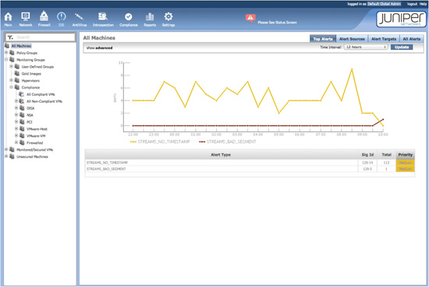Click the Unsecured Machines group icon
This screenshot has height=287, width=429.
(12, 156)
